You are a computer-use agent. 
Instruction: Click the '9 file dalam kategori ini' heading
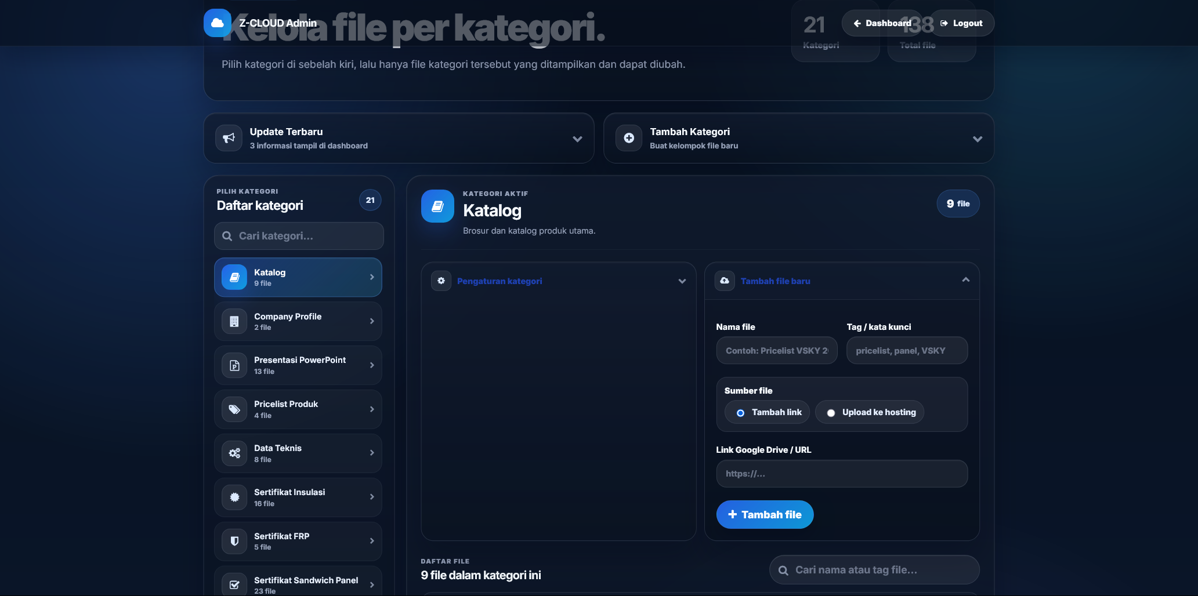point(481,575)
